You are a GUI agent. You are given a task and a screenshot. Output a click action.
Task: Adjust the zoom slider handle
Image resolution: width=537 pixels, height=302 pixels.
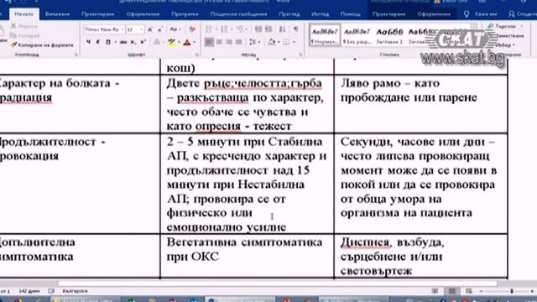click(x=512, y=291)
